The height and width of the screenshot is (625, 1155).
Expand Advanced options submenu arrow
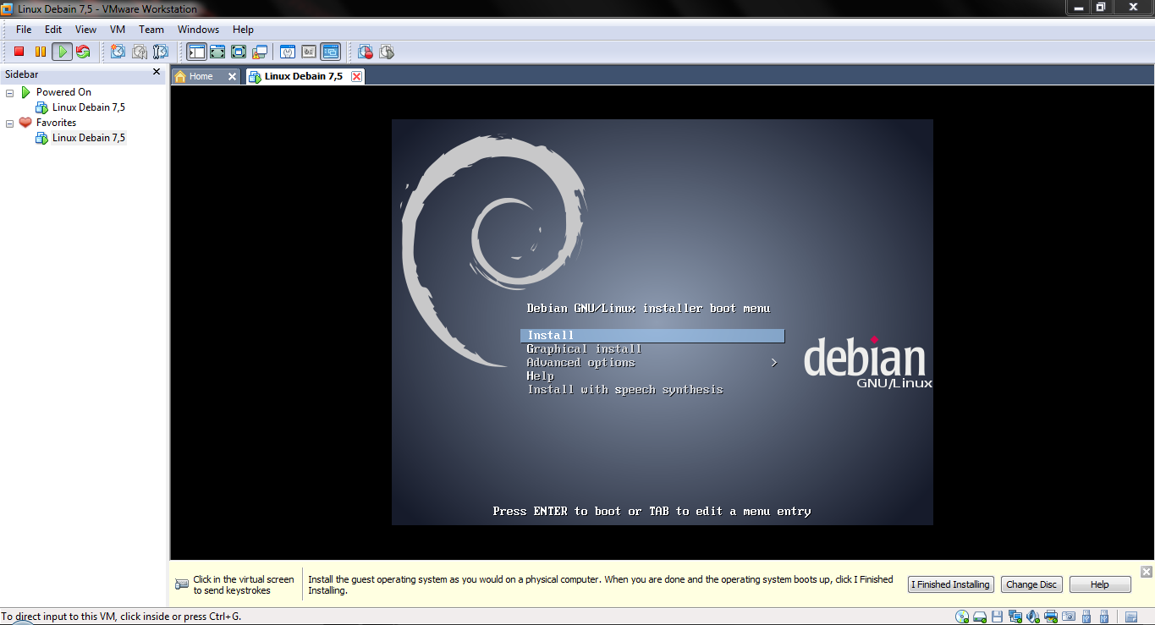pos(774,363)
